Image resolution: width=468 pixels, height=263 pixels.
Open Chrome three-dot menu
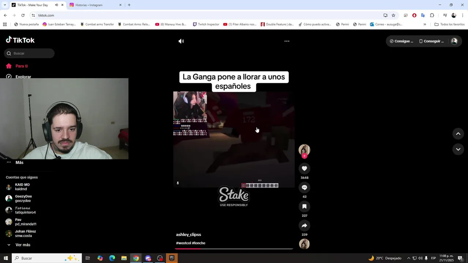[x=463, y=15]
